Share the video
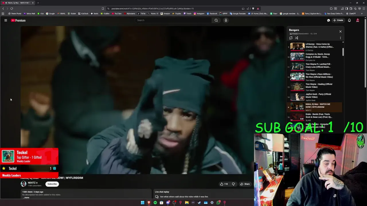This screenshot has width=367, height=206. point(245,184)
